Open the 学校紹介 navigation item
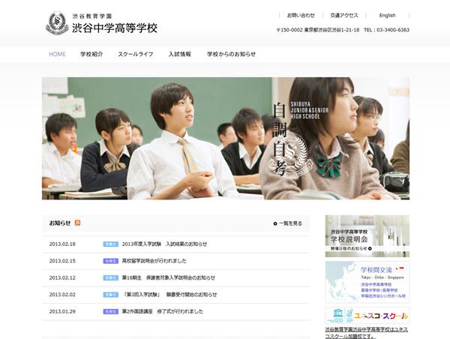The image size is (450, 339). [91, 54]
